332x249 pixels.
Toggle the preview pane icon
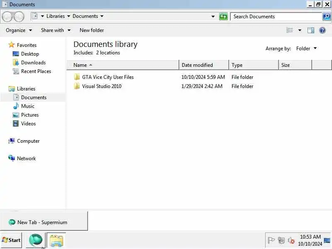tap(310, 30)
